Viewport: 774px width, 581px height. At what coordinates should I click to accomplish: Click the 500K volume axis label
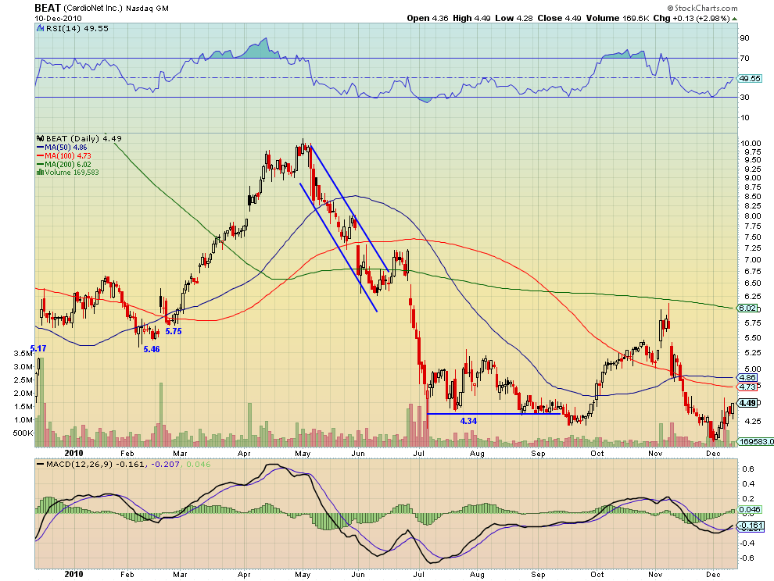pos(23,433)
